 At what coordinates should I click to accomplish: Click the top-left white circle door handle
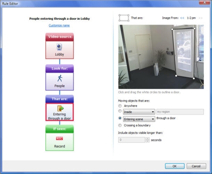(x=172, y=29)
